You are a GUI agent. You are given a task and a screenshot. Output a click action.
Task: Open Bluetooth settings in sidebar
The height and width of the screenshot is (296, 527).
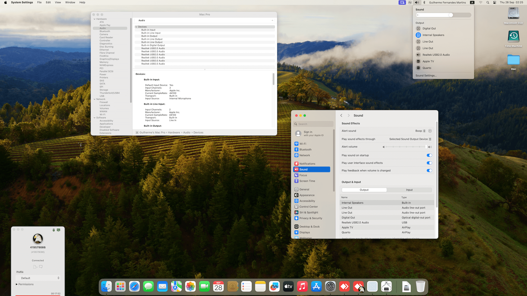coord(305,150)
